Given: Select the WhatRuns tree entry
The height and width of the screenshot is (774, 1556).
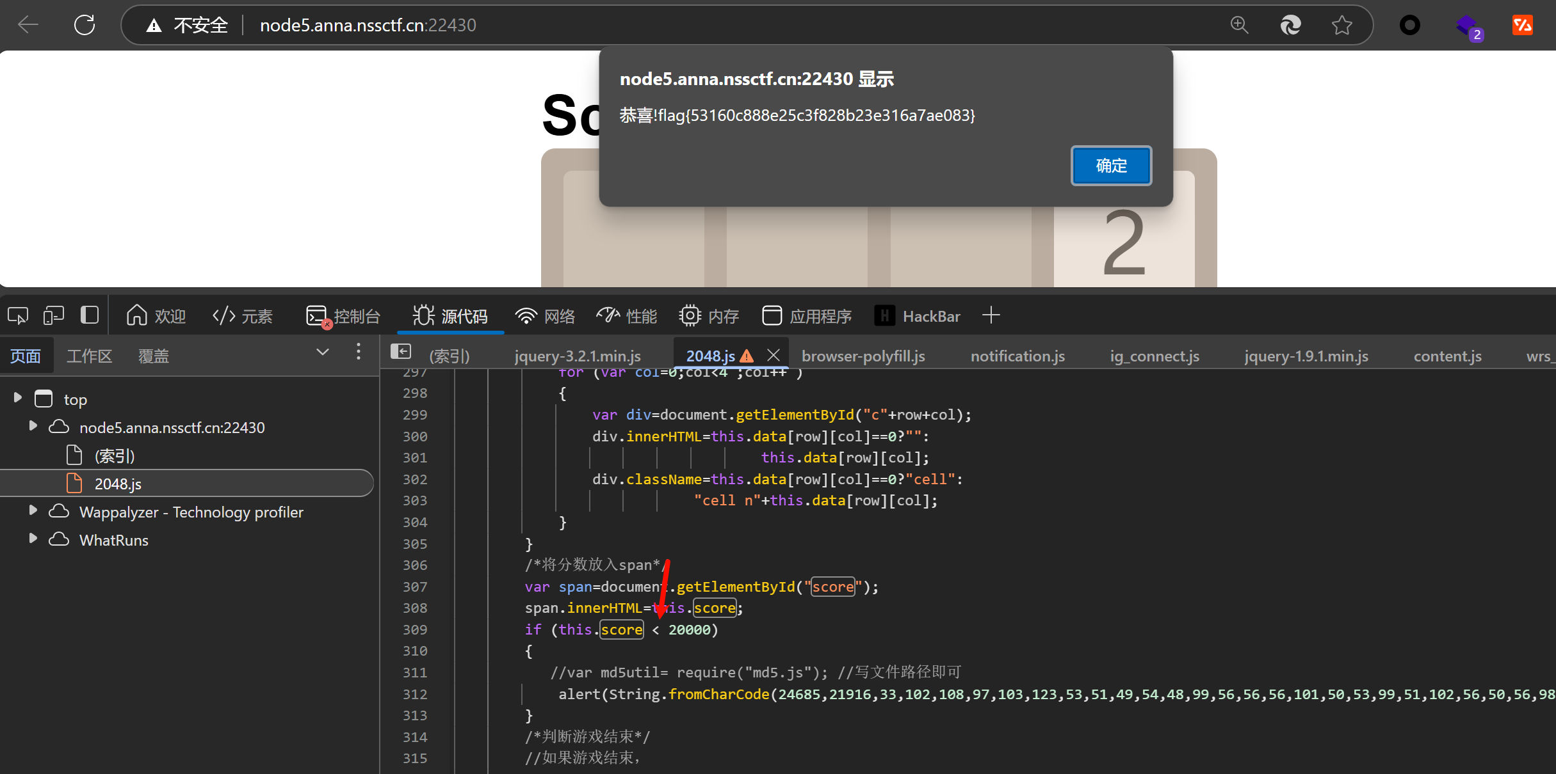Looking at the screenshot, I should [114, 541].
